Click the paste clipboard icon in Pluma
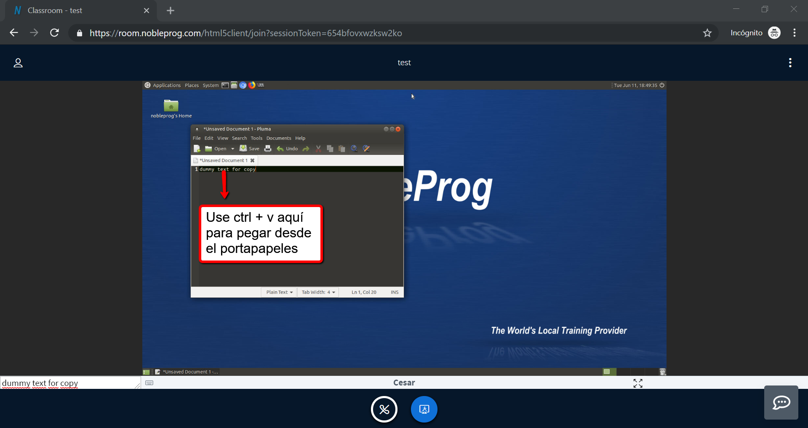The width and height of the screenshot is (808, 428). [x=342, y=149]
